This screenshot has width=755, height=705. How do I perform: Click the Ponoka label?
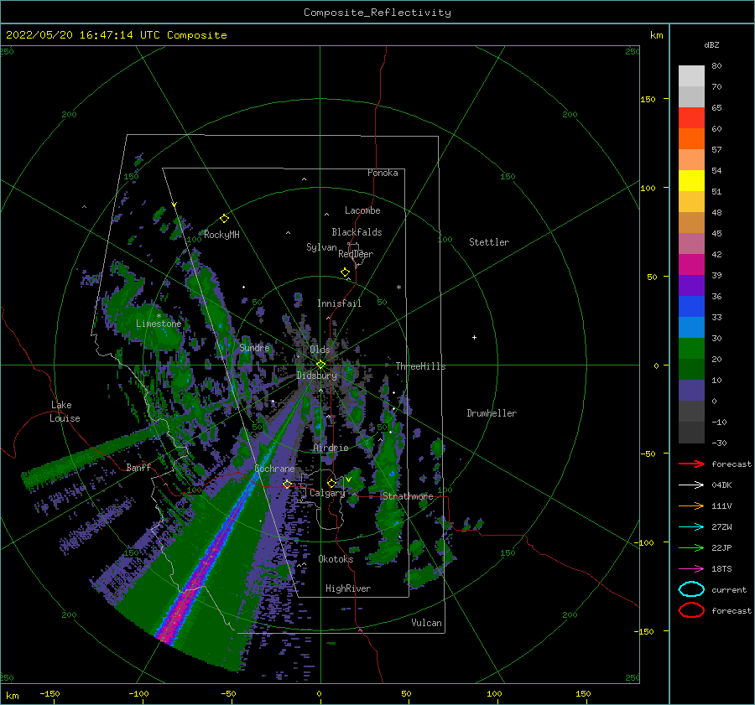coord(383,173)
